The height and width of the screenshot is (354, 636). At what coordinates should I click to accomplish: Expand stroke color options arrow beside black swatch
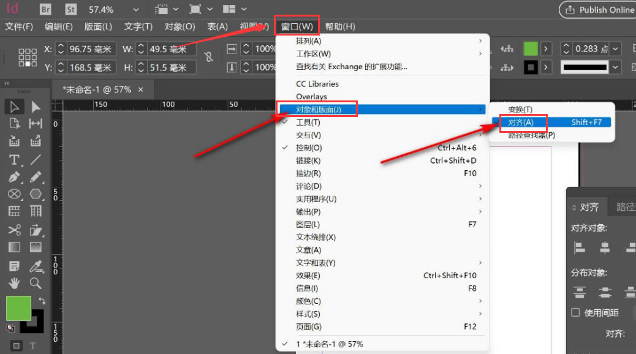(546, 67)
